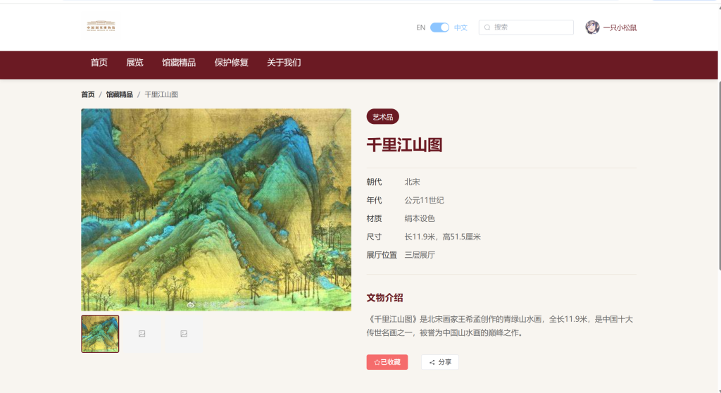
Task: Click 千里江山图 breadcrumb text
Action: [x=161, y=94]
